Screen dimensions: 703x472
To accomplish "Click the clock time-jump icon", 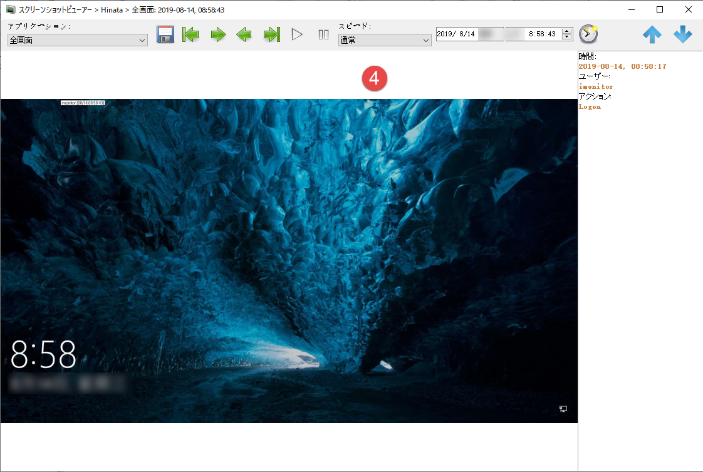I will 588,34.
